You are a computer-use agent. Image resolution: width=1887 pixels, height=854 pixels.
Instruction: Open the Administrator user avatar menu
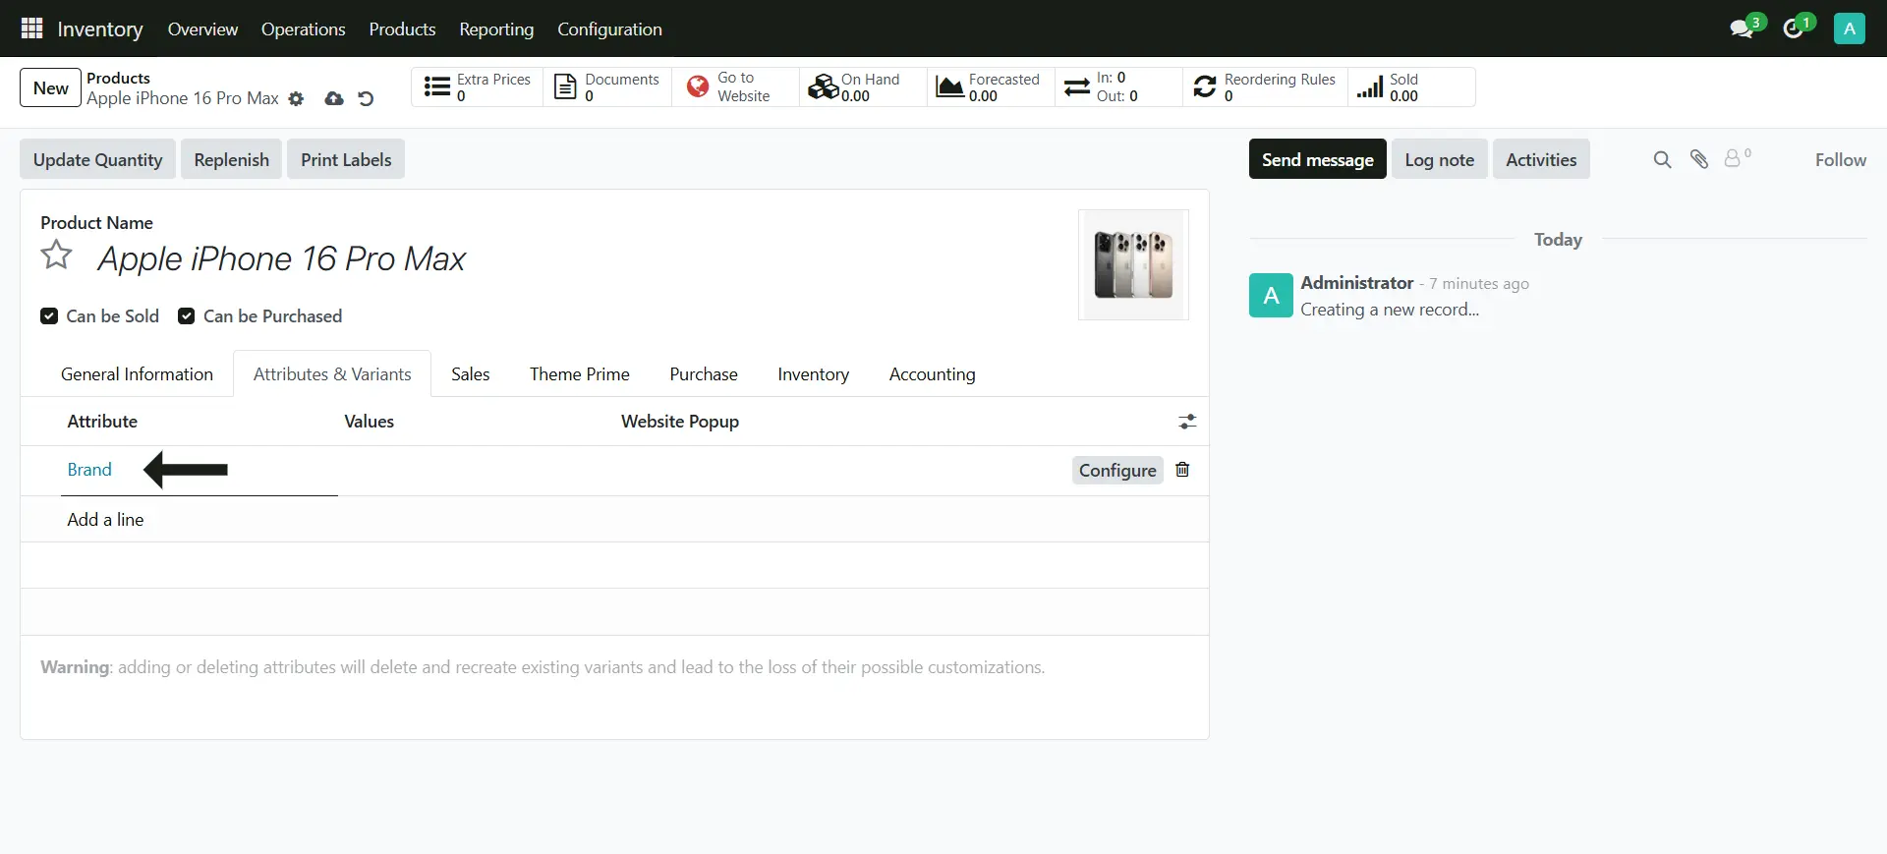1849,28
